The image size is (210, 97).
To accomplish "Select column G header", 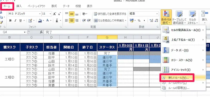I will click(x=107, y=37).
